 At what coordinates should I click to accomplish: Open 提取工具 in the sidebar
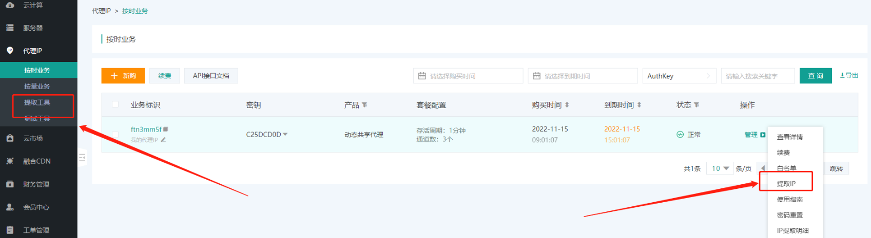[37, 102]
